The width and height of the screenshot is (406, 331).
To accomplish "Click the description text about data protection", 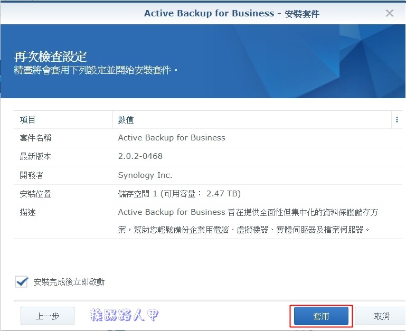I will tap(248, 221).
